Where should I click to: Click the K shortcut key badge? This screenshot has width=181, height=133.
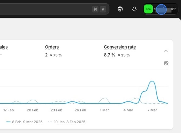(x=103, y=9)
